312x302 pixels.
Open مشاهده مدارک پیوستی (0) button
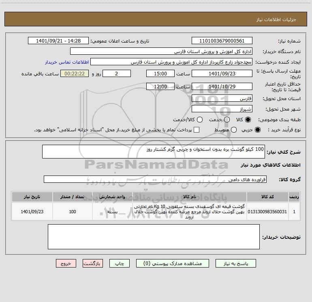point(173,263)
